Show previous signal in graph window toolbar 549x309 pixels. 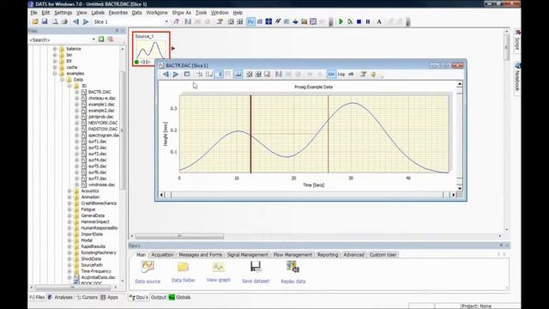click(x=166, y=75)
